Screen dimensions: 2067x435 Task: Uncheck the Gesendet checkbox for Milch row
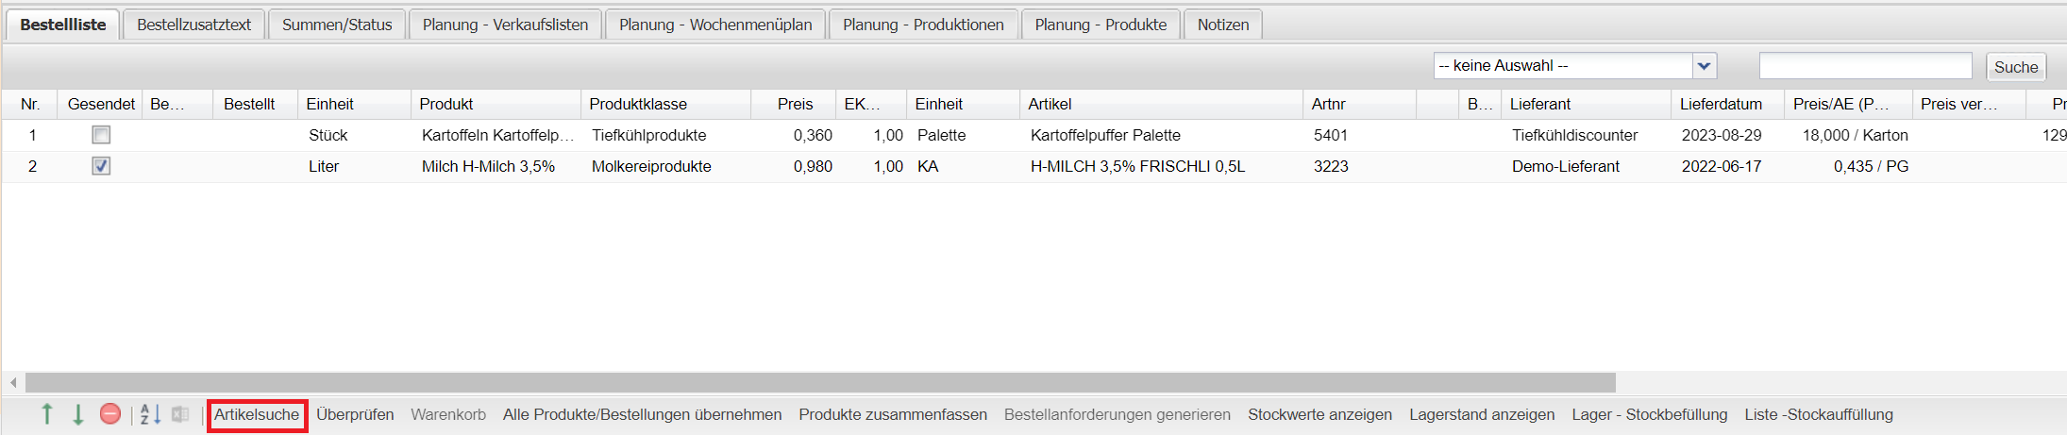tap(101, 166)
